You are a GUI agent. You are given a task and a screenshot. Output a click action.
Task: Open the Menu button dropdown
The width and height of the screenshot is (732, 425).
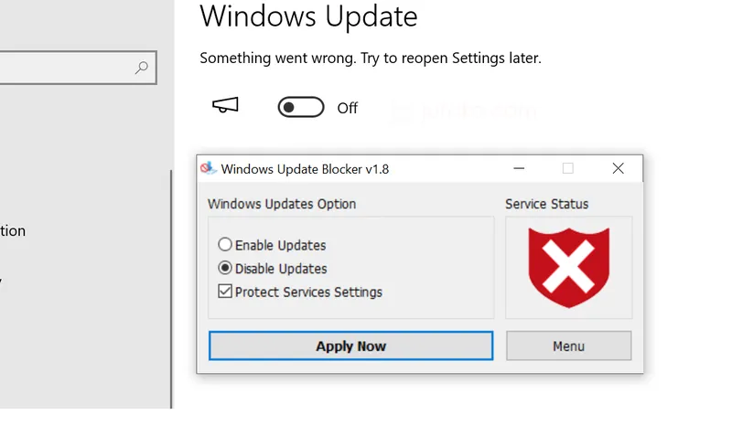[568, 346]
